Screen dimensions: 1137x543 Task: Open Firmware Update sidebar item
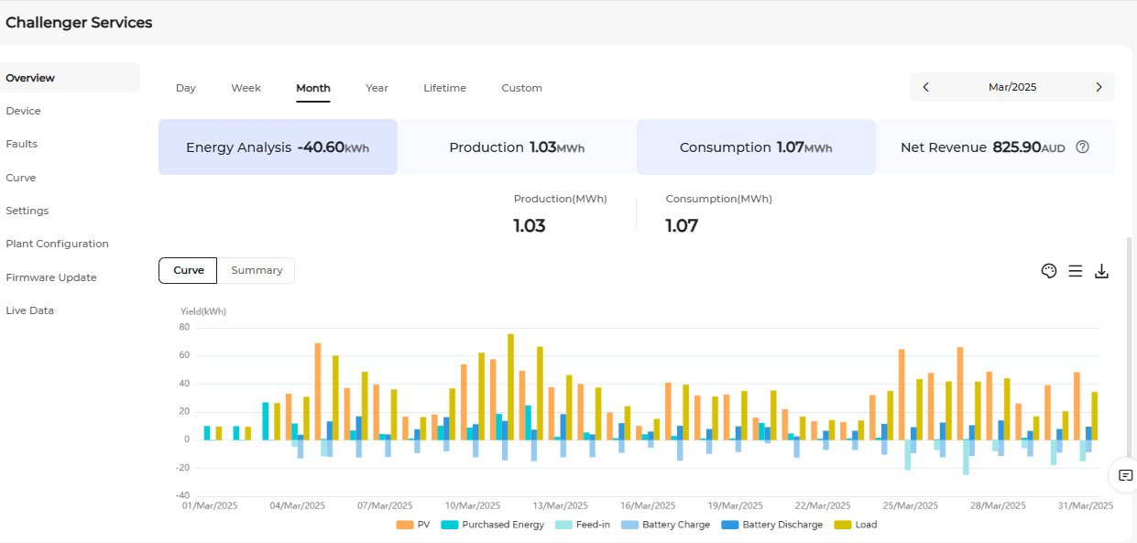(x=51, y=277)
